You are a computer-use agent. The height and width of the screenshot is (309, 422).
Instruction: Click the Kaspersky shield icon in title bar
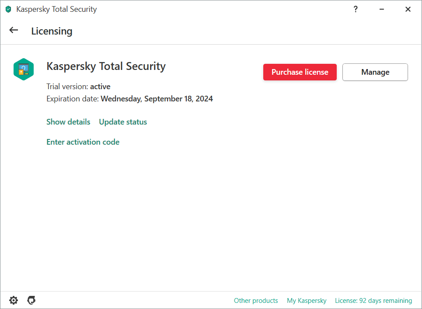[x=8, y=9]
